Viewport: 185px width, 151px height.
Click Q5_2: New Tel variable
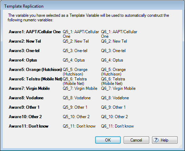[76, 41]
